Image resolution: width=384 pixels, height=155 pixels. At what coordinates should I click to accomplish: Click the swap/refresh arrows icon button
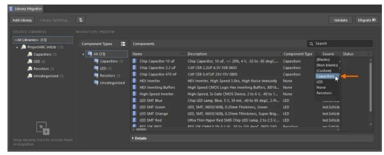click(x=81, y=20)
